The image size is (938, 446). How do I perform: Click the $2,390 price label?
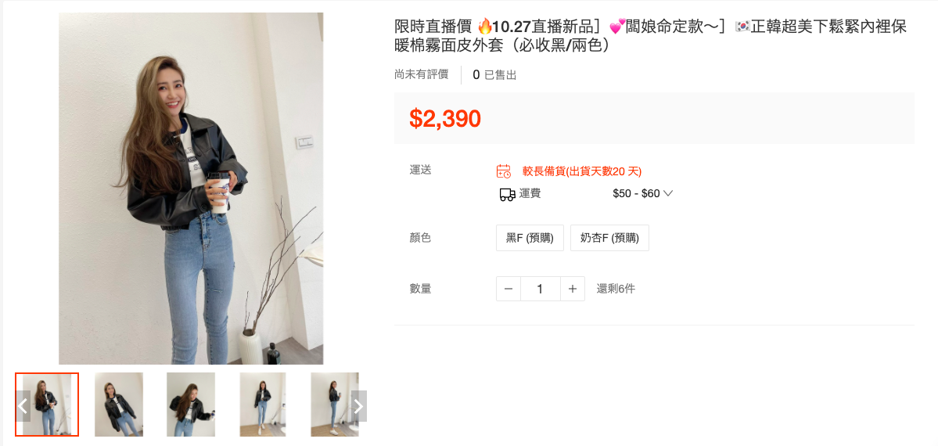[x=445, y=118]
